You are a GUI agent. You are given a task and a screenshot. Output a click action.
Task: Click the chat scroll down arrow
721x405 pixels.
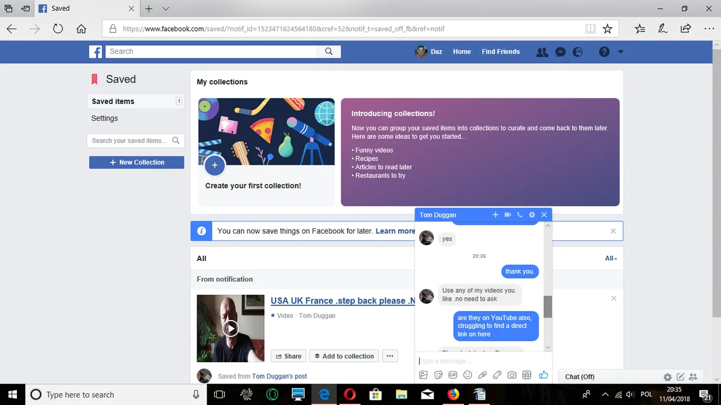pyautogui.click(x=548, y=348)
